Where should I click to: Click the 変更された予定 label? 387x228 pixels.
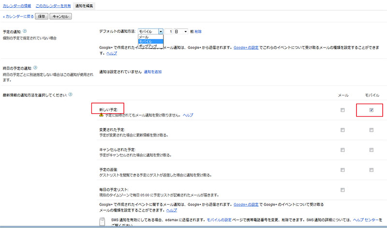click(112, 130)
